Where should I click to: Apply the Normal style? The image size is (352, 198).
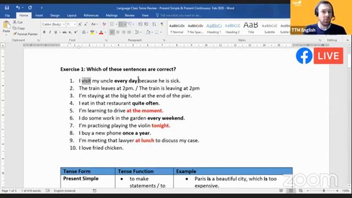pos(177,28)
